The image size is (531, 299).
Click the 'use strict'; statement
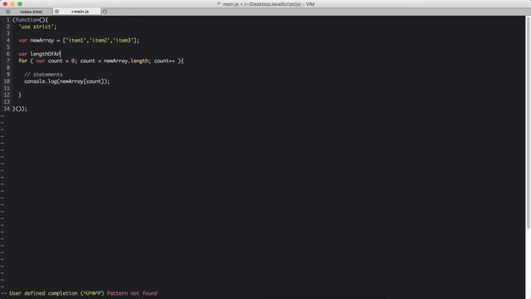click(x=37, y=27)
